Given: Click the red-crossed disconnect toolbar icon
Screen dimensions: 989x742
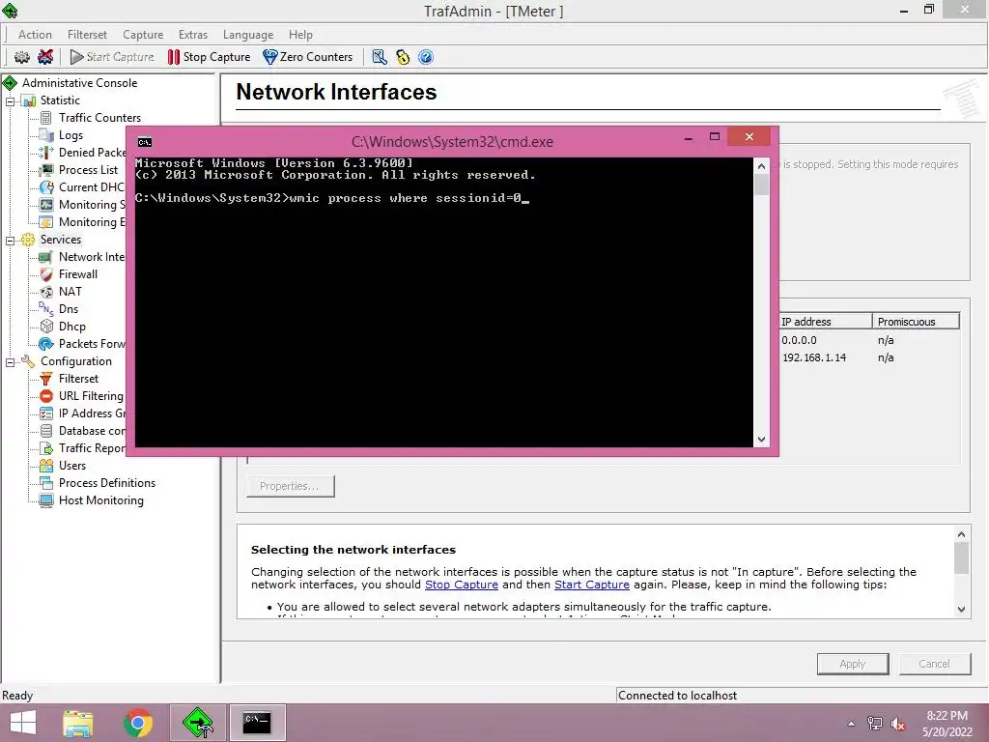Looking at the screenshot, I should (45, 57).
